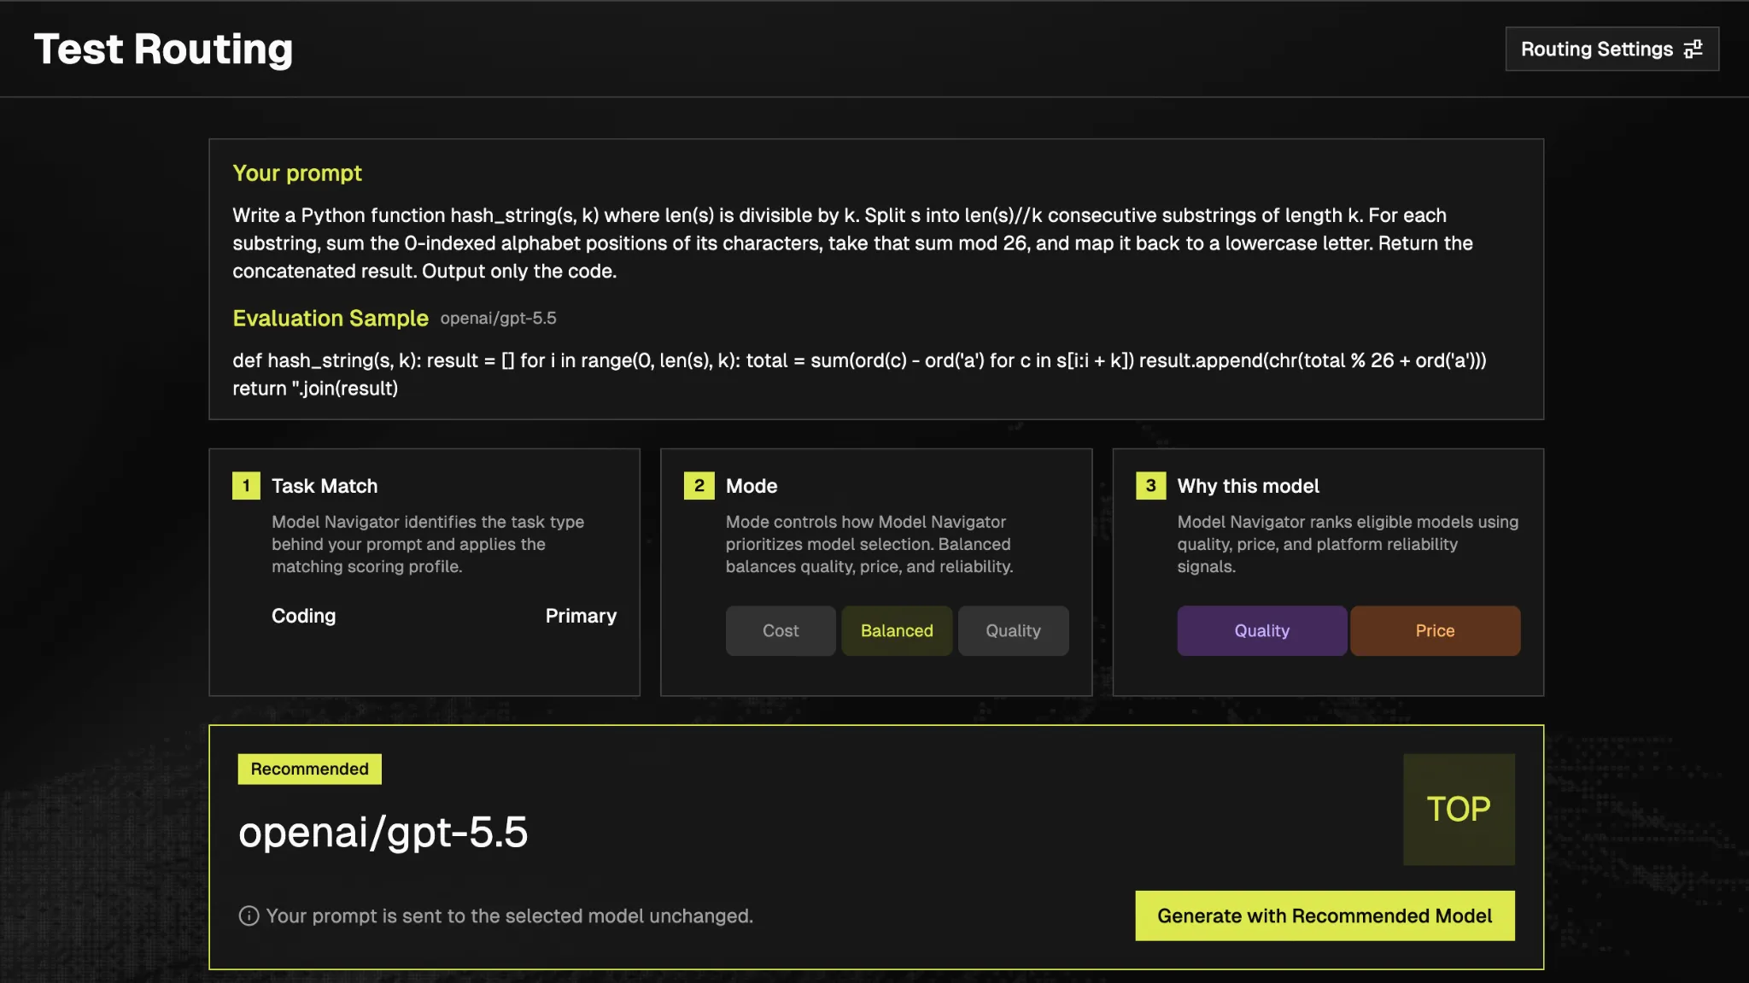Click the Mode description paragraph
This screenshot has width=1749, height=983.
[869, 544]
